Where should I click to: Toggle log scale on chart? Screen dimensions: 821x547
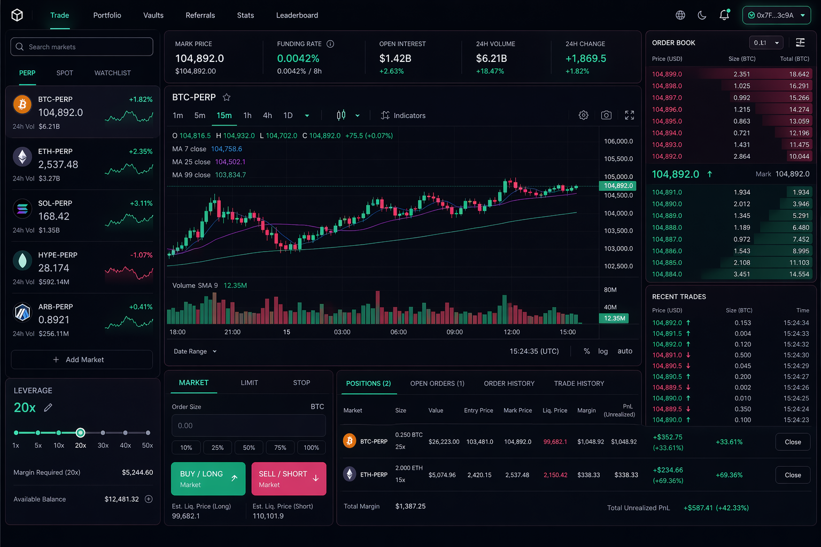tap(603, 351)
